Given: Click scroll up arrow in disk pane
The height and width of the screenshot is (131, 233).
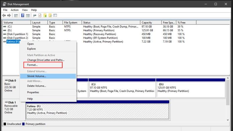Looking at the screenshot, I should 228,78.
